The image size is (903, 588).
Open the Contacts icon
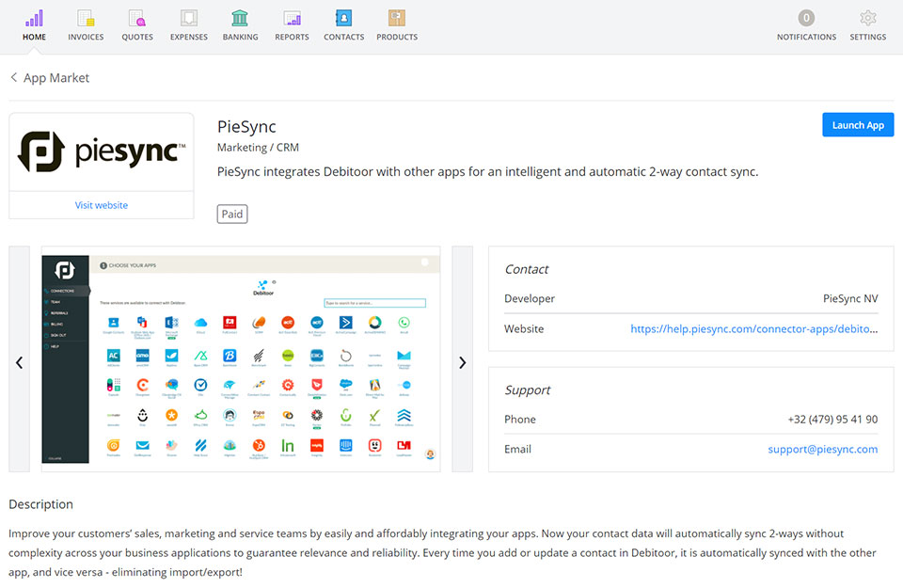tap(344, 19)
